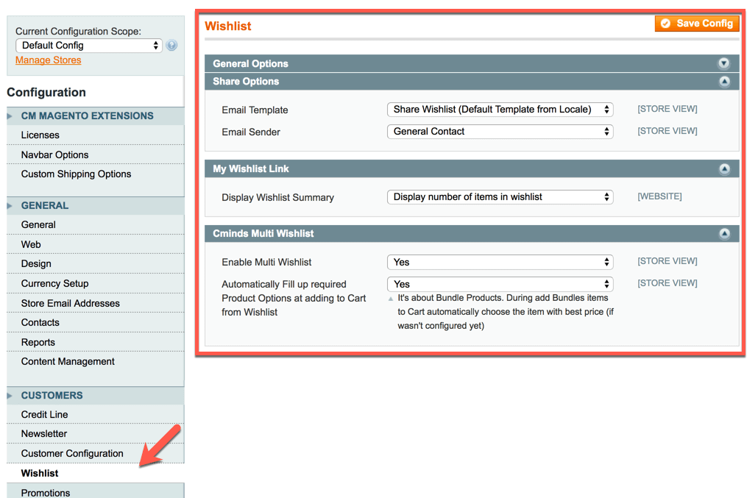Screen dimensions: 747x498
Task: Collapse Cminds Multi Wishlist section arrow icon
Action: [x=723, y=234]
